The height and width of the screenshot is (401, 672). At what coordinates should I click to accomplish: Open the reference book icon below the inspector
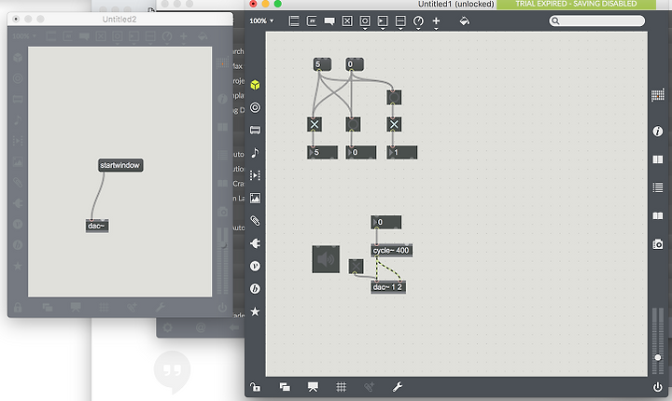click(657, 159)
